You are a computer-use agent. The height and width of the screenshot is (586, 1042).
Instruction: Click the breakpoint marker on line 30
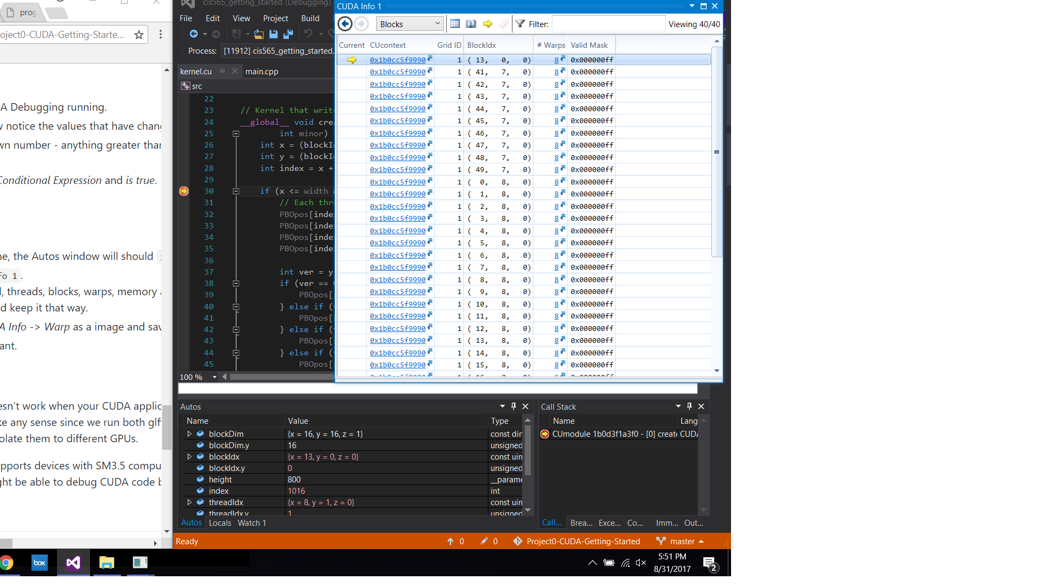(x=184, y=191)
